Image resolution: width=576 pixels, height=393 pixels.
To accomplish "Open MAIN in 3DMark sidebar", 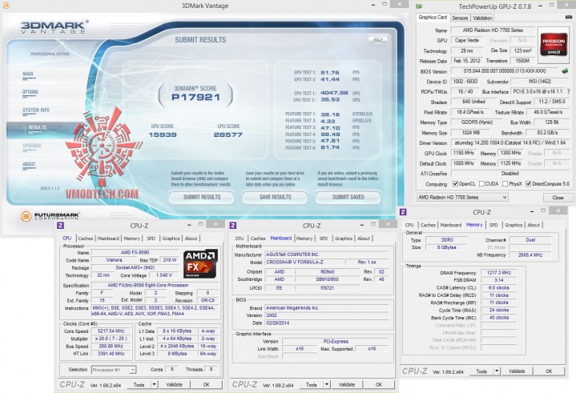I will tap(28, 74).
